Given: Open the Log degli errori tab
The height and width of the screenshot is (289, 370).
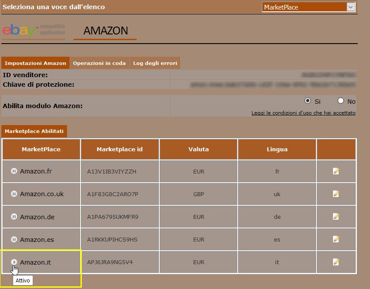Looking at the screenshot, I should (155, 63).
